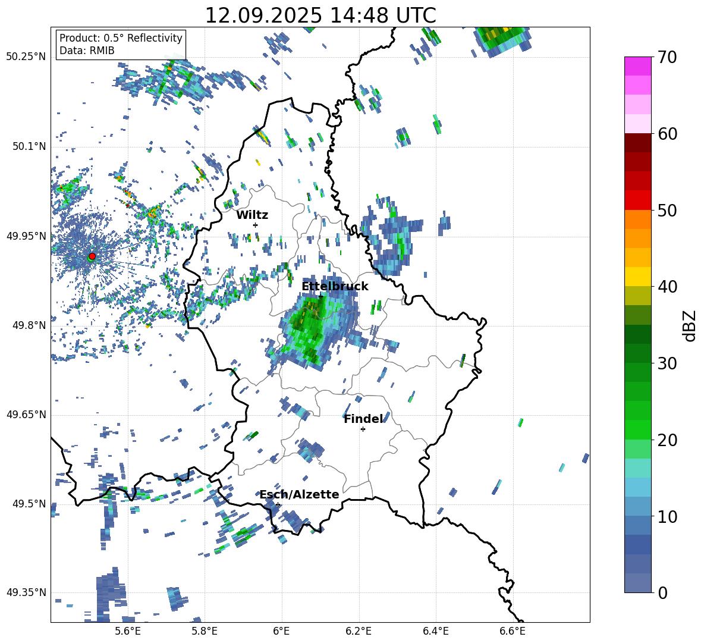
Task: Click the Wiltz location cross marker
Action: [x=256, y=225]
